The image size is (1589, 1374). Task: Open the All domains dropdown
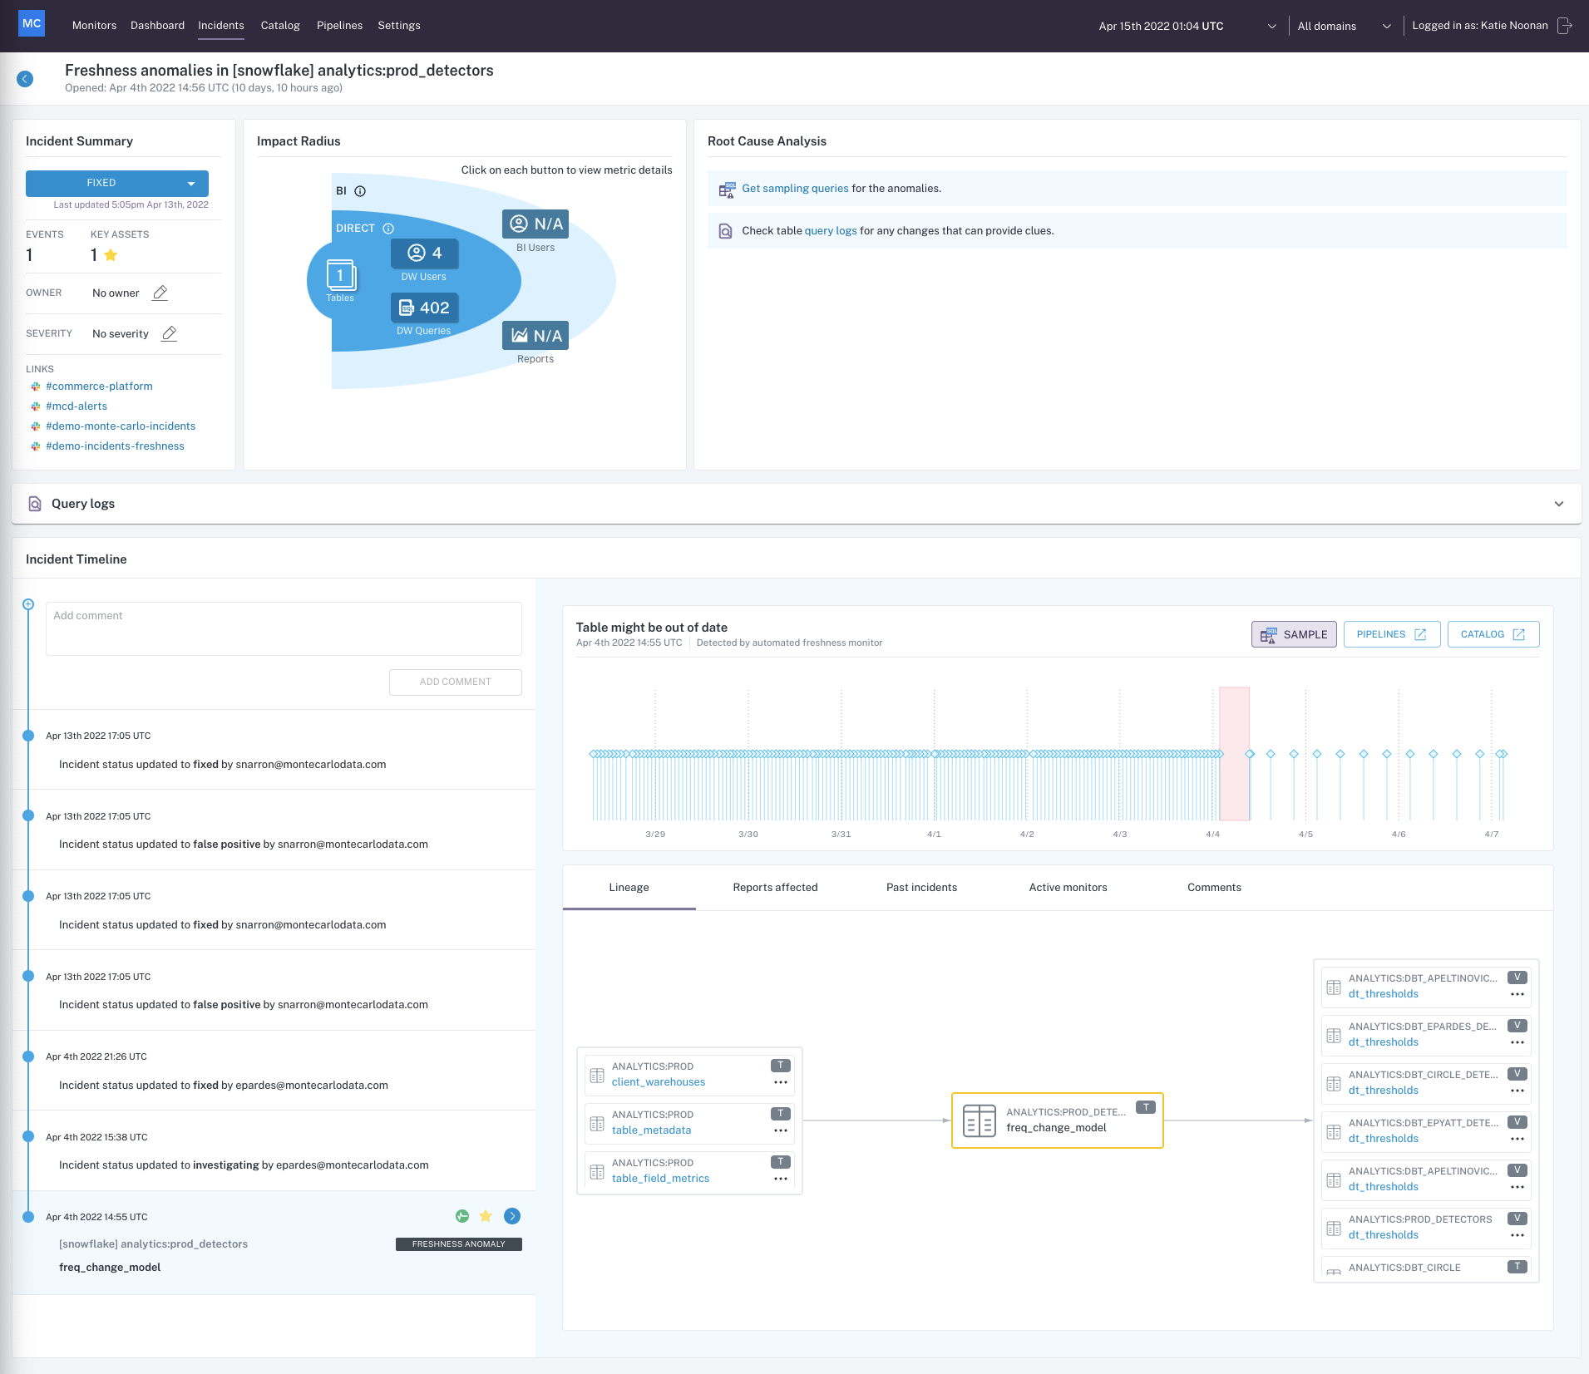[1344, 26]
